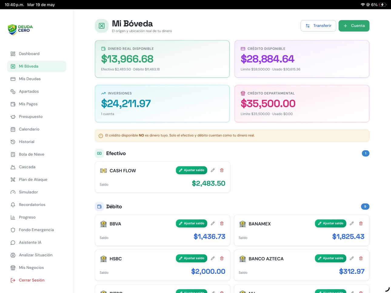Edit the HSBC account pencil icon
391x293 pixels.
click(213, 258)
